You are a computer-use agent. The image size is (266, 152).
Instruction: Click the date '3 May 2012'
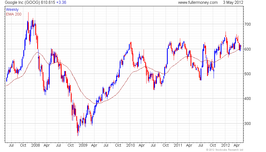[233, 2]
